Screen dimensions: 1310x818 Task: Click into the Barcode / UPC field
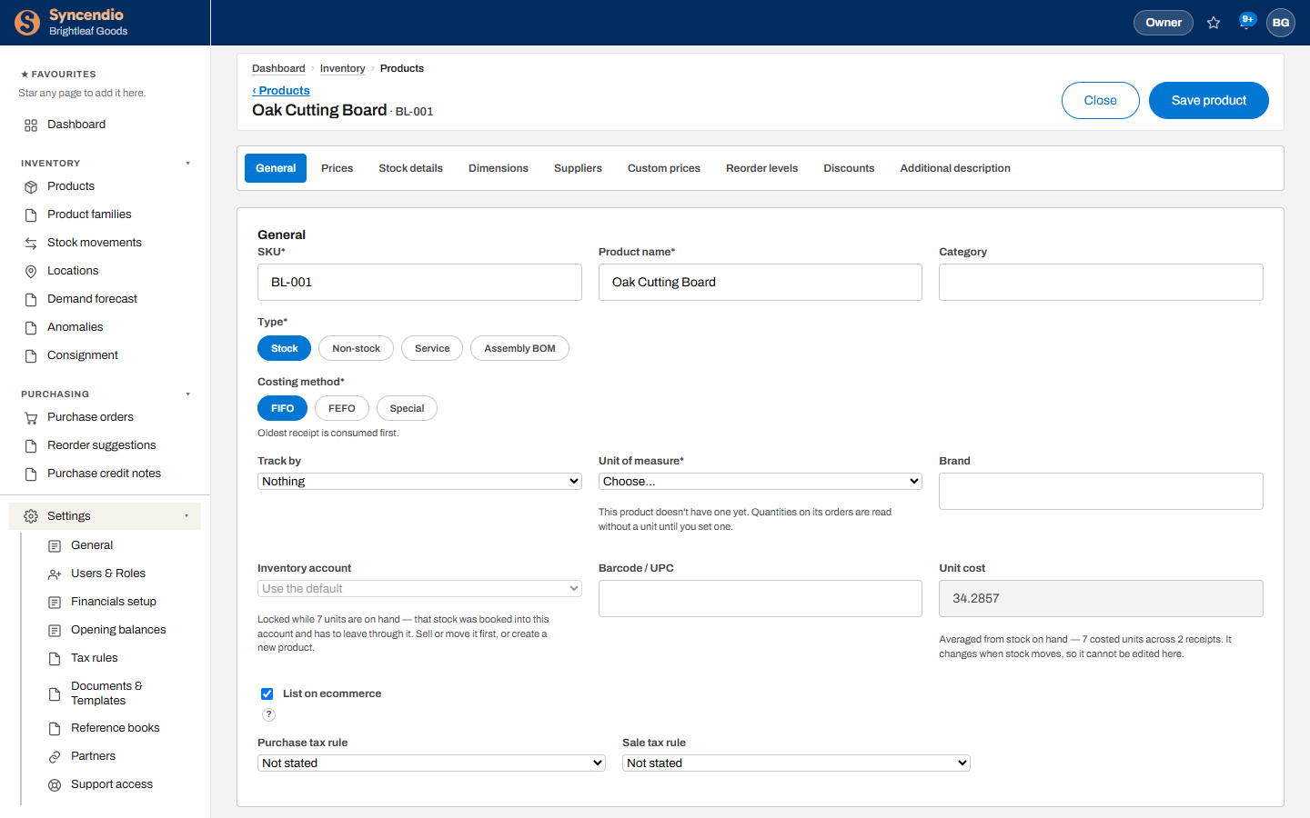tap(761, 598)
